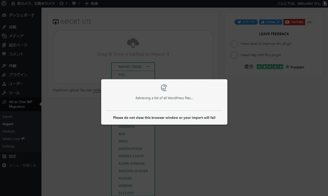Visit site 旅カメラ、お散歩カメラ home link
Image resolution: width=328 pixels, height=196 pixels.
[33, 3]
